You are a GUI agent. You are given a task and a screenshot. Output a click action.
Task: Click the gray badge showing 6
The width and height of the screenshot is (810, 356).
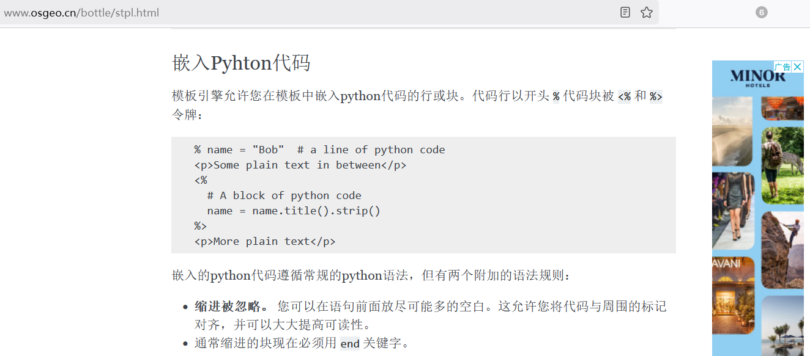tap(761, 12)
